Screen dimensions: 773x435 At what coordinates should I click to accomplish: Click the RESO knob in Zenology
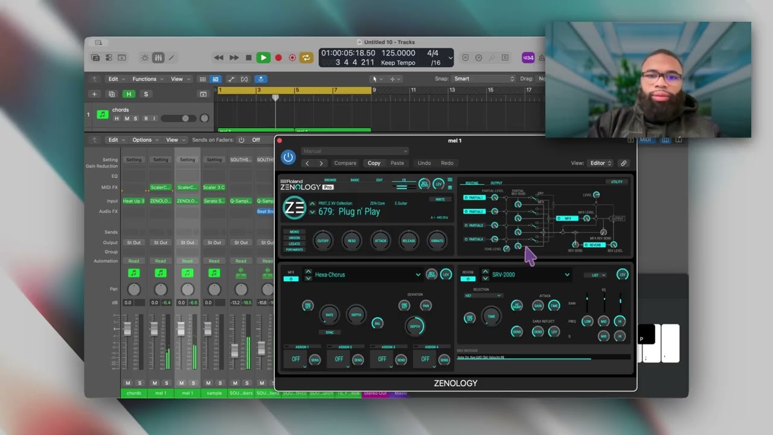[x=351, y=240]
